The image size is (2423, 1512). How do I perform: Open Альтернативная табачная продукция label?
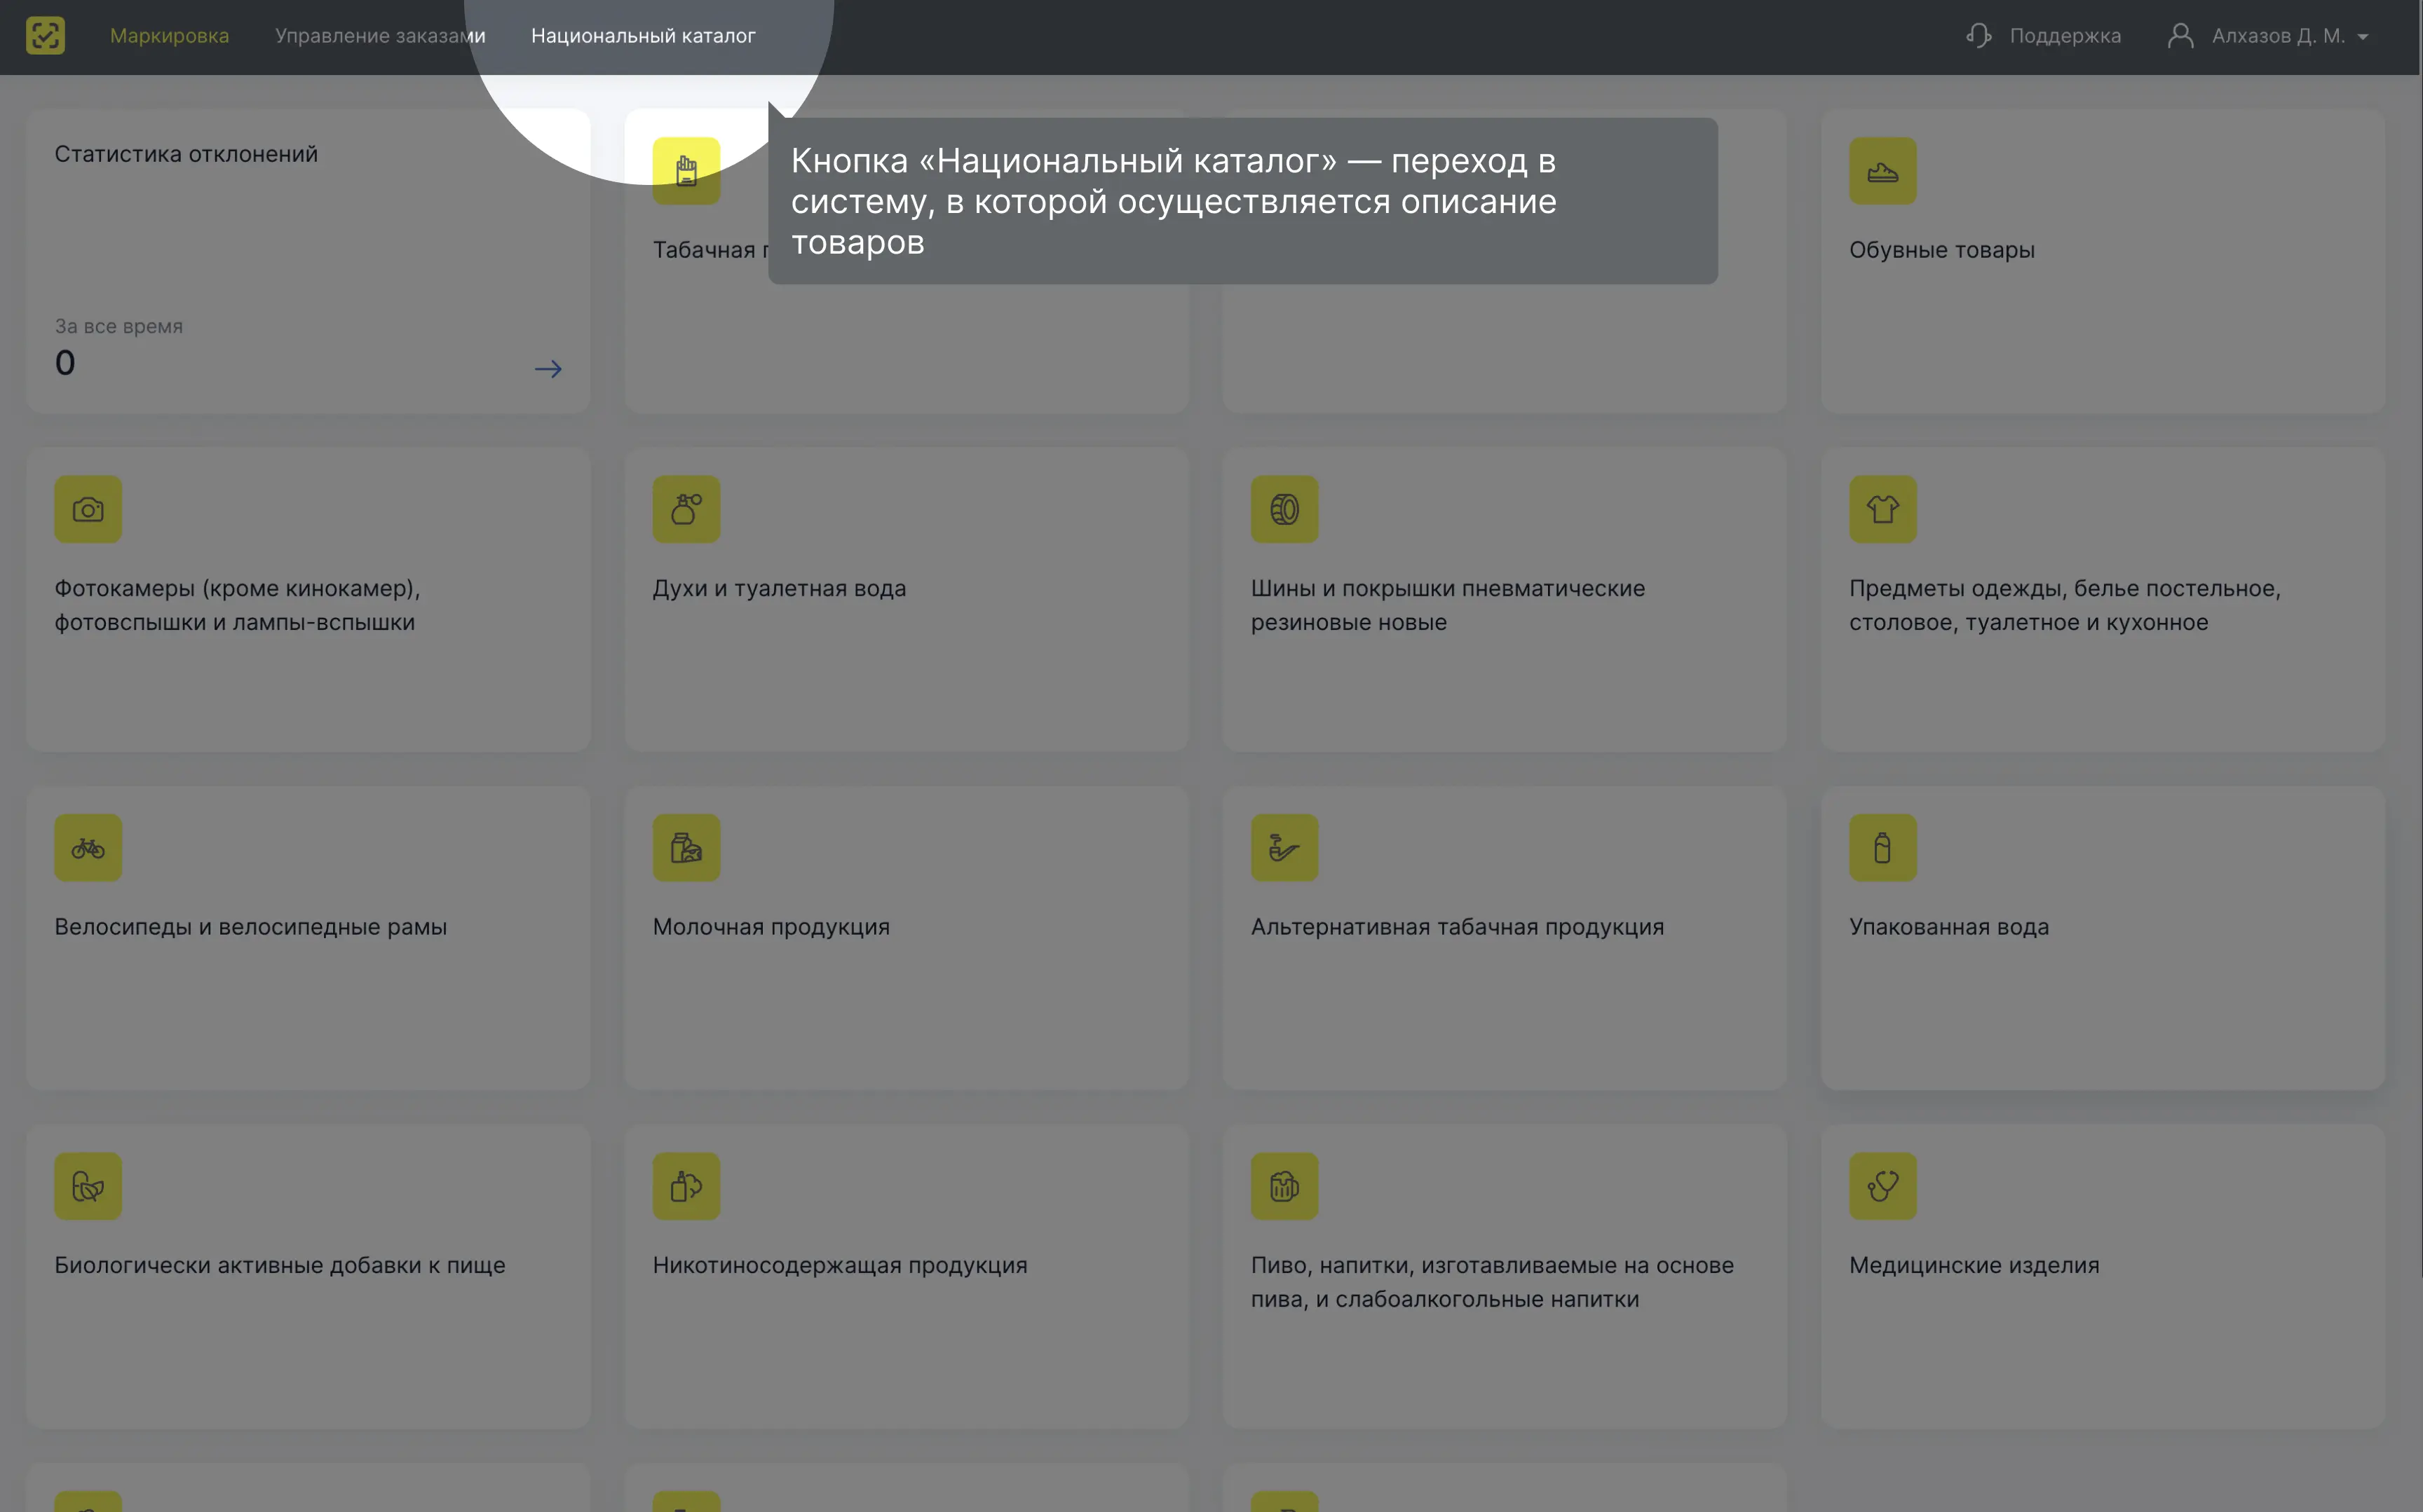1458,927
